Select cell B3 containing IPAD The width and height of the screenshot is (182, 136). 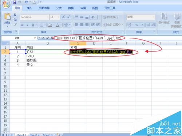click(x=48, y=56)
